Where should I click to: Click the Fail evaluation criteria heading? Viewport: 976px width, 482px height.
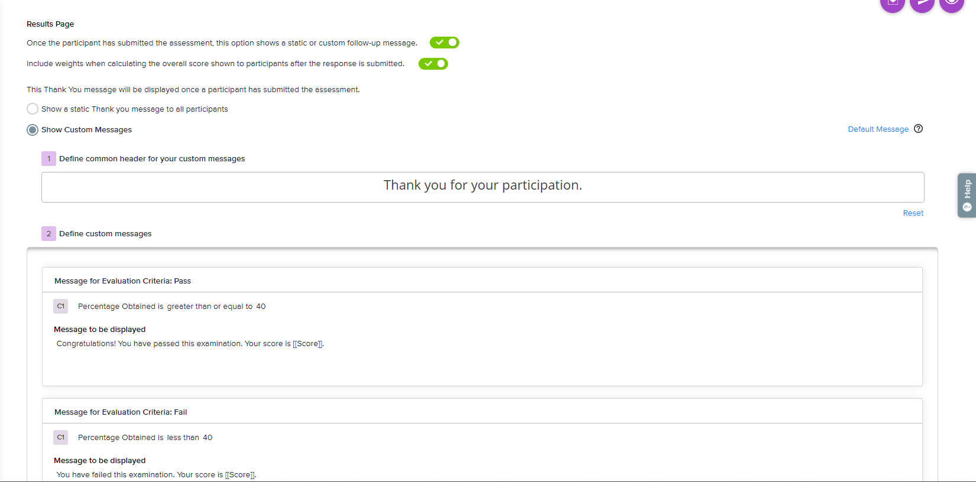point(121,412)
